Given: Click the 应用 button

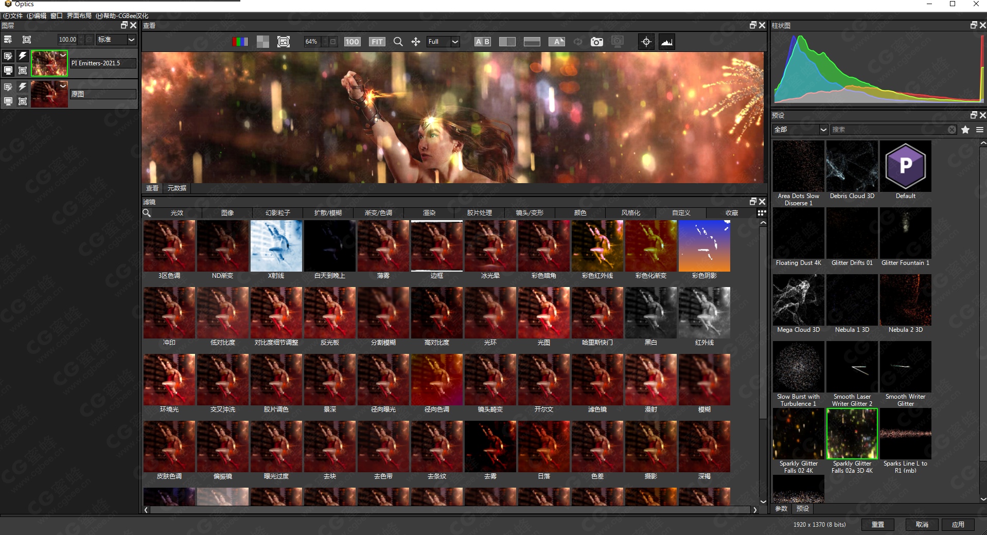Looking at the screenshot, I should click(x=958, y=524).
